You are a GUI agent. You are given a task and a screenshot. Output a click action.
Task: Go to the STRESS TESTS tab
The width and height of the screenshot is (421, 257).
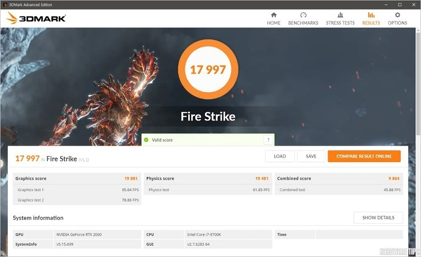pyautogui.click(x=340, y=18)
